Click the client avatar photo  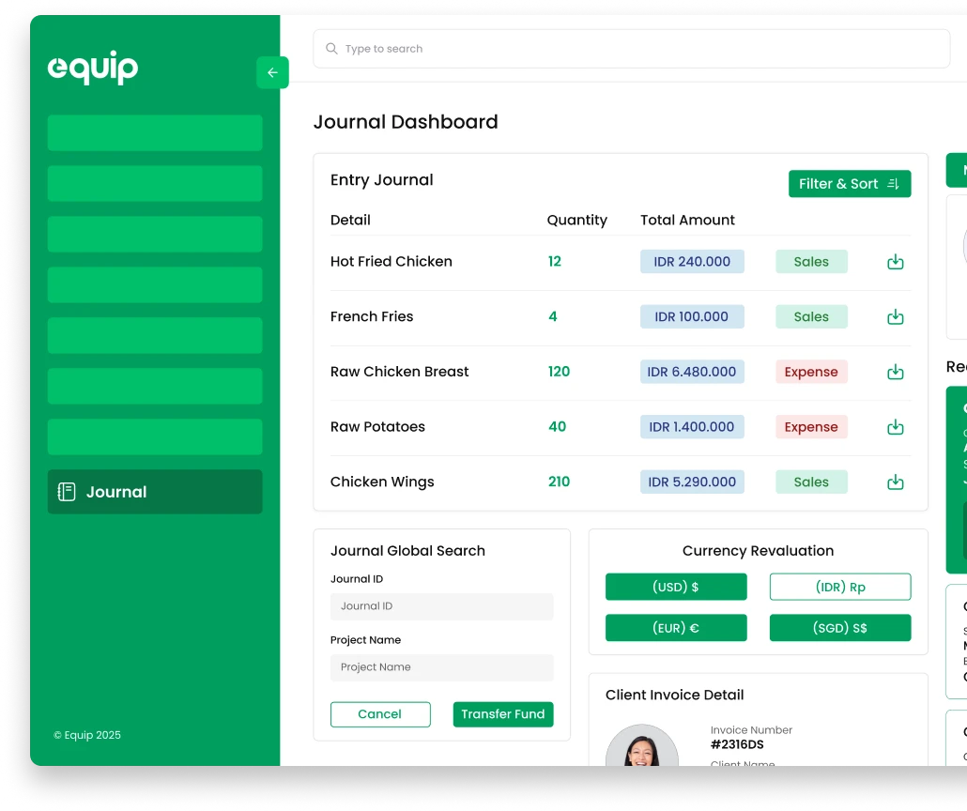coord(642,747)
